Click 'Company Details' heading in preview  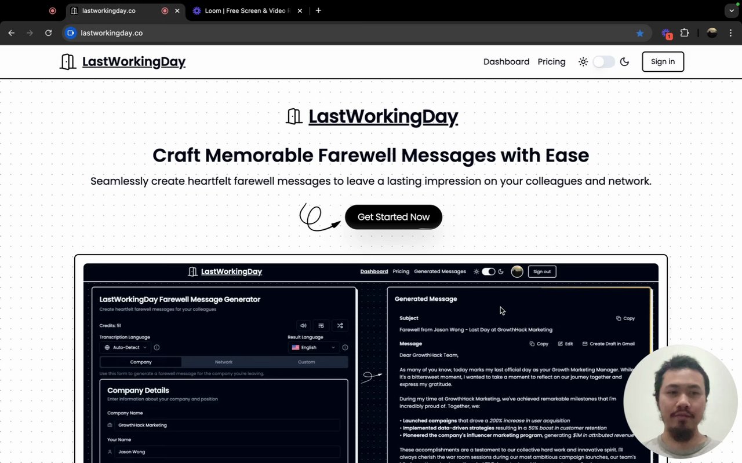tap(138, 391)
